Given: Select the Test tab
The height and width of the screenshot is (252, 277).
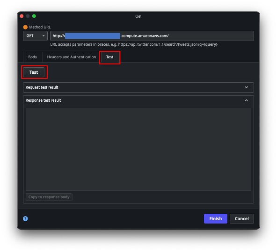Looking at the screenshot, I should pyautogui.click(x=109, y=57).
